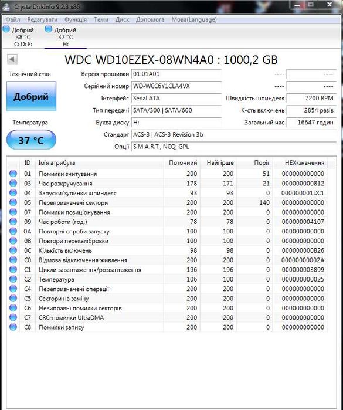Click status icon for Кількість включень row

point(13,250)
